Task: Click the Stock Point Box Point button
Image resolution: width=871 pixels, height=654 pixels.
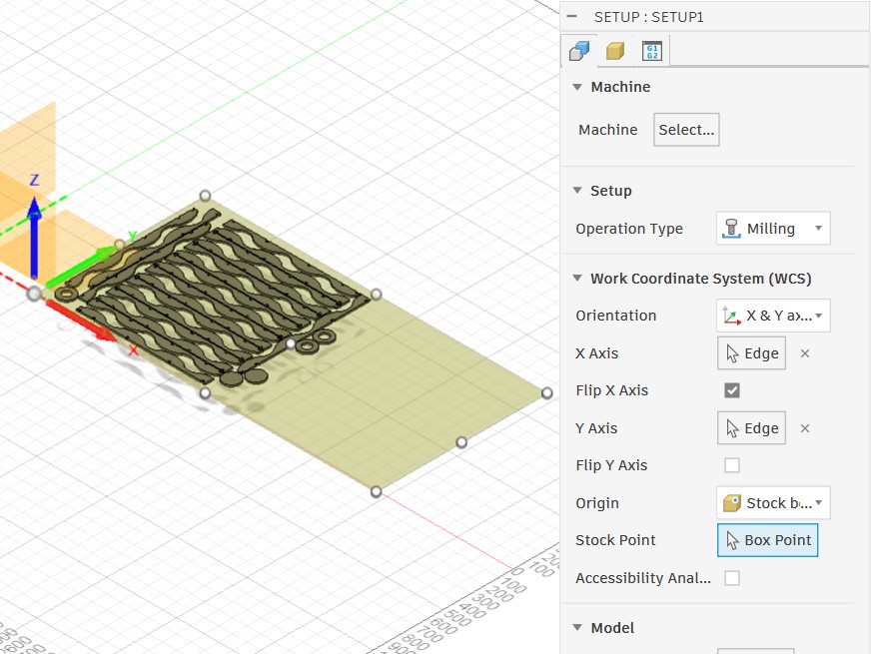Action: coord(768,540)
